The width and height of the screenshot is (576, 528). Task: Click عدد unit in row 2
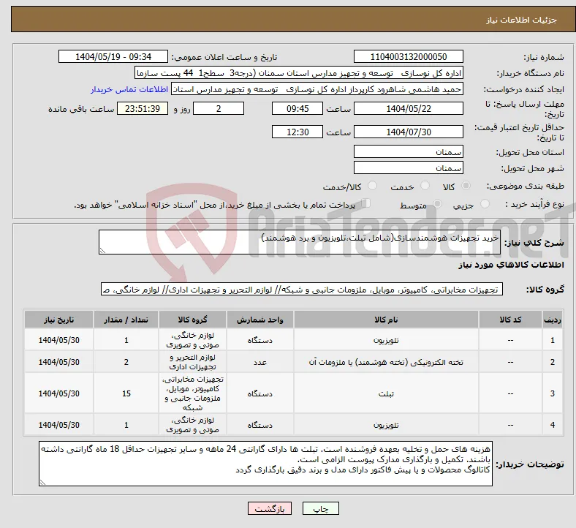pos(260,362)
